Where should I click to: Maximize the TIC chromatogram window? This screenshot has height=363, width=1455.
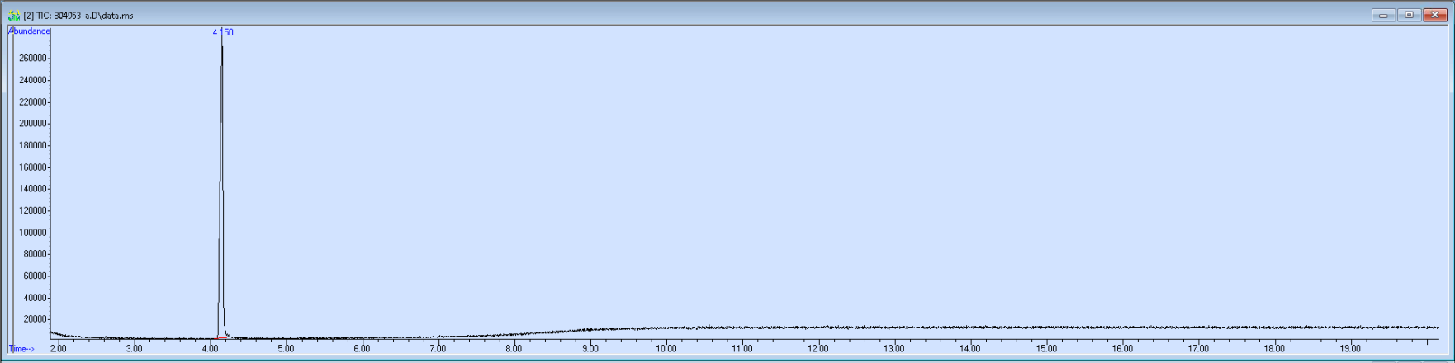click(1409, 15)
